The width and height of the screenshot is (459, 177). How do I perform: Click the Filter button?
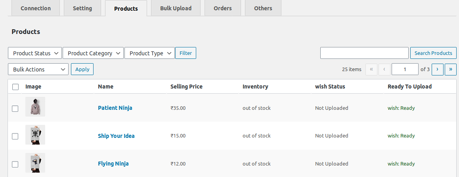click(186, 53)
